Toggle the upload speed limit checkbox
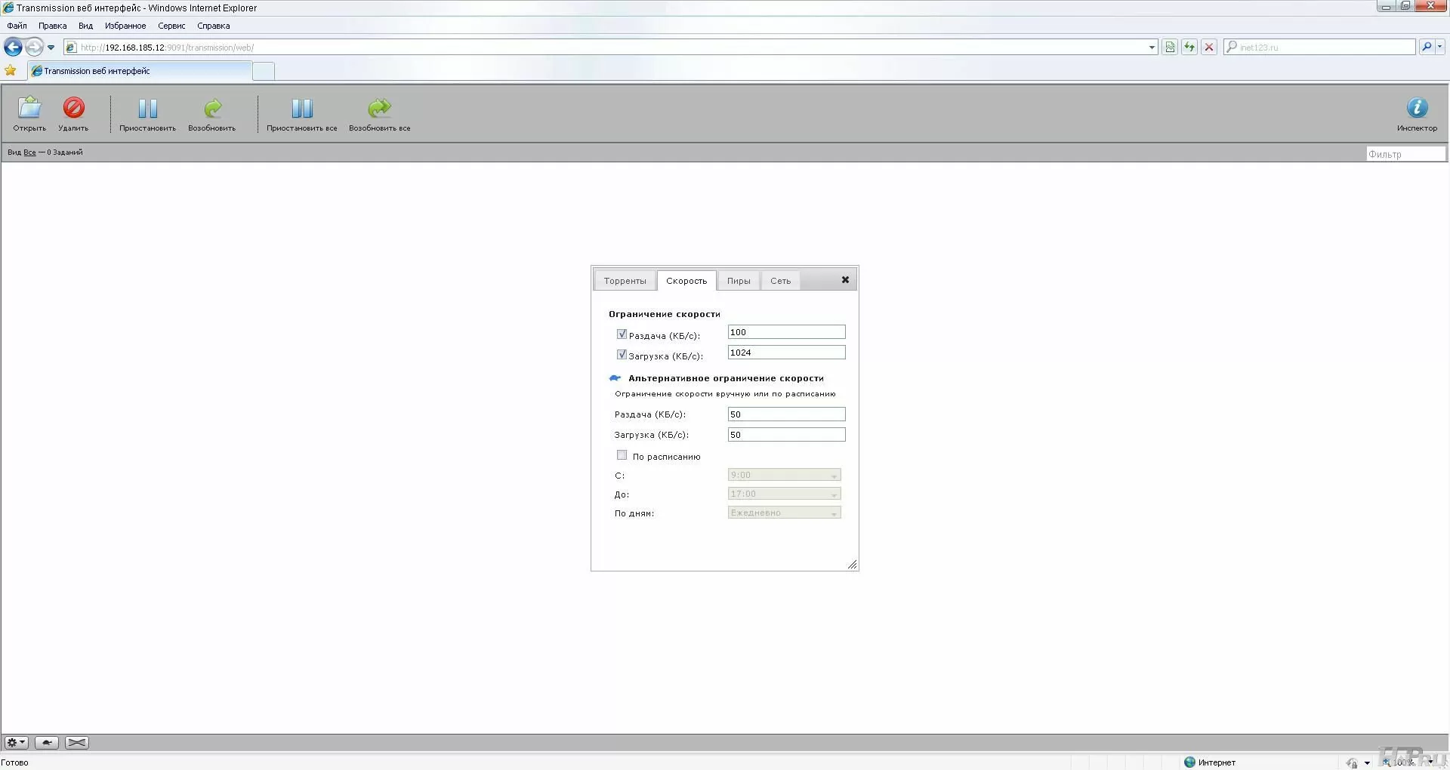 [622, 334]
